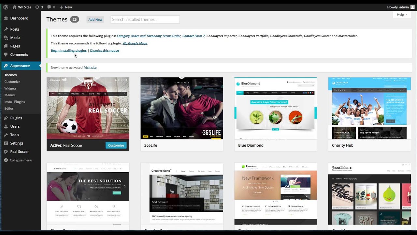This screenshot has height=235, width=417.
Task: Open the Editor submenu item
Action: tap(9, 108)
